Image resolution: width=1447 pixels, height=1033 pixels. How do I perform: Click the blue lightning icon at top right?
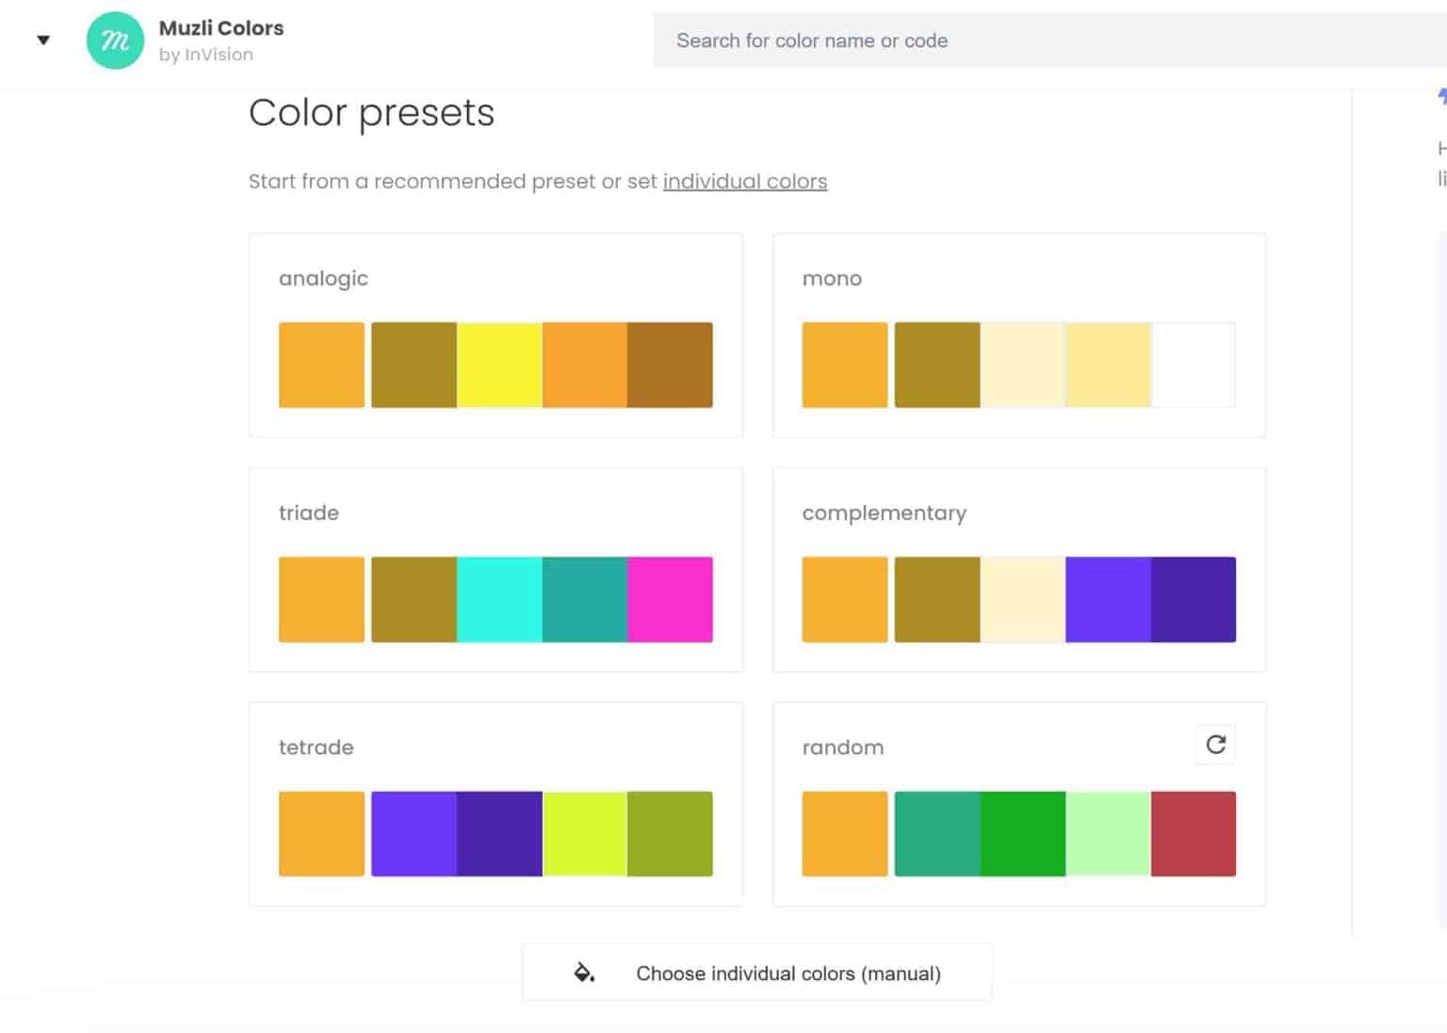pyautogui.click(x=1440, y=95)
